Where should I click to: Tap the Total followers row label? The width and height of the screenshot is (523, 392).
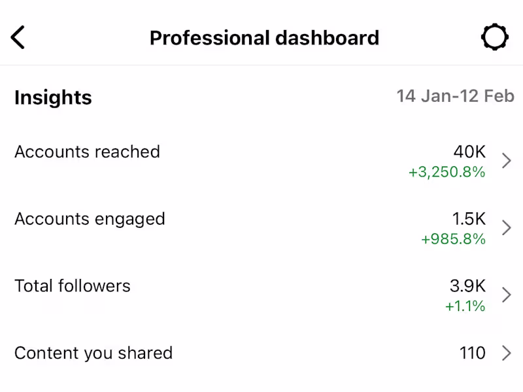73,286
